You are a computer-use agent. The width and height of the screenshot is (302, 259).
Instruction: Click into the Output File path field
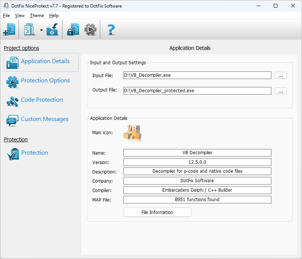pos(197,91)
